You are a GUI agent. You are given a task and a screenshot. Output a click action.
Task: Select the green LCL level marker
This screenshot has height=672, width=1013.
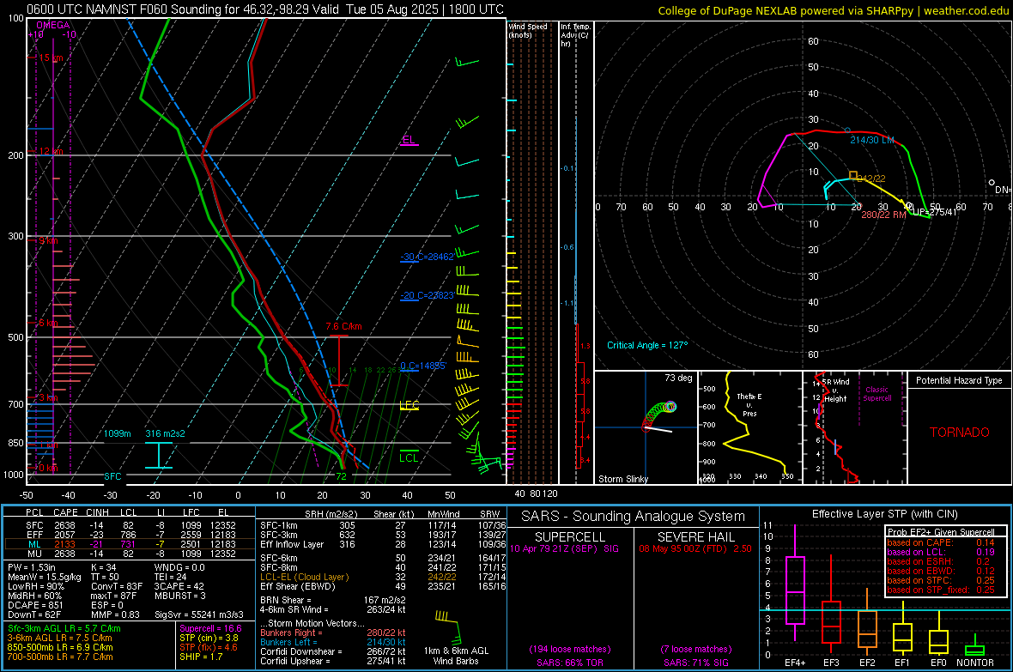point(409,457)
